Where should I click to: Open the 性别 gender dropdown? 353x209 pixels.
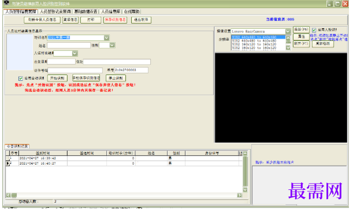(112, 45)
